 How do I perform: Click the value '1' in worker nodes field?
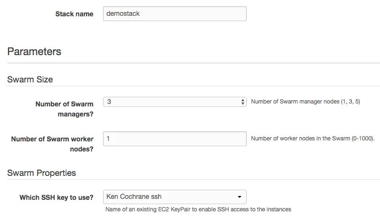pyautogui.click(x=108, y=138)
